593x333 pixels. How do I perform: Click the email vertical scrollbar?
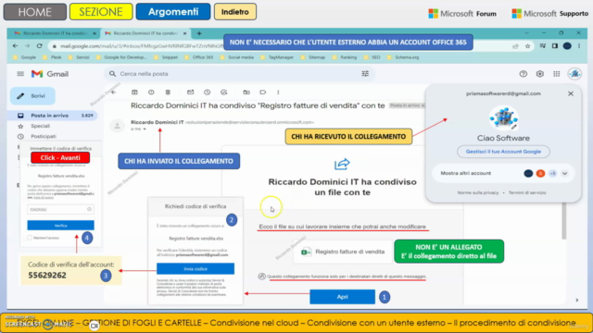564,221
